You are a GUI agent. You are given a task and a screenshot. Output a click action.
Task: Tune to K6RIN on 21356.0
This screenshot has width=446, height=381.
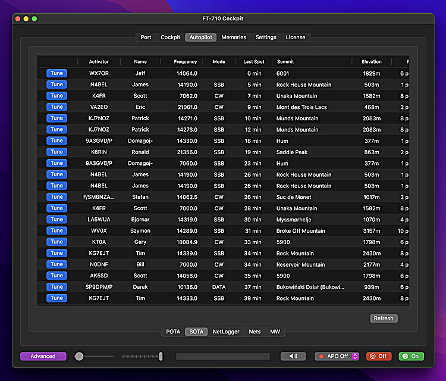(x=56, y=152)
